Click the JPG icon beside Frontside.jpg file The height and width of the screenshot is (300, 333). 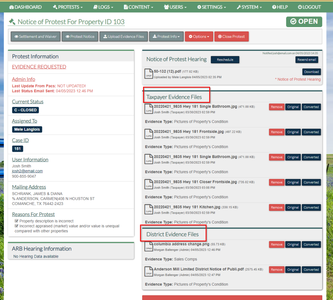[x=149, y=134]
